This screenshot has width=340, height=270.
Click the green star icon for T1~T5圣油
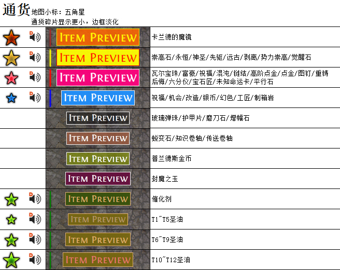[11, 220]
